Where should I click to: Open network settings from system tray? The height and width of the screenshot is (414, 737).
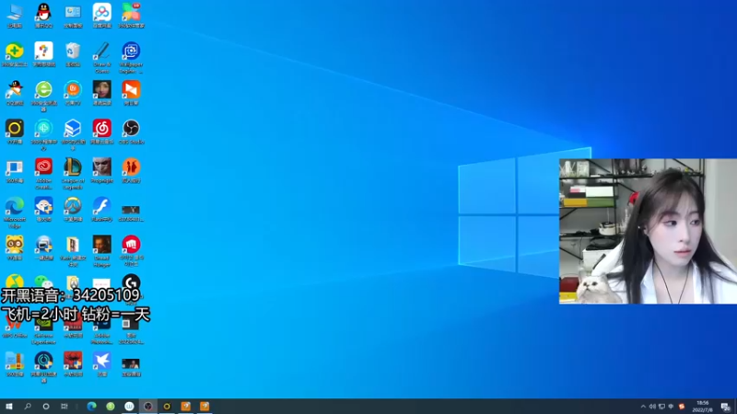click(661, 407)
